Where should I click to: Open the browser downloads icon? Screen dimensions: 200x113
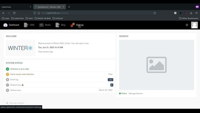pos(191,13)
